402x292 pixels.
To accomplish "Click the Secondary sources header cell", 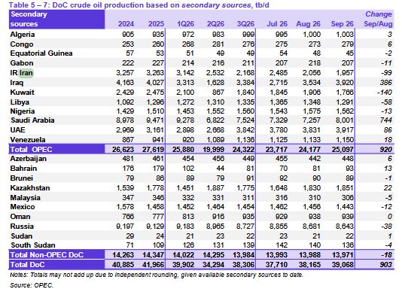I will tap(56, 20).
